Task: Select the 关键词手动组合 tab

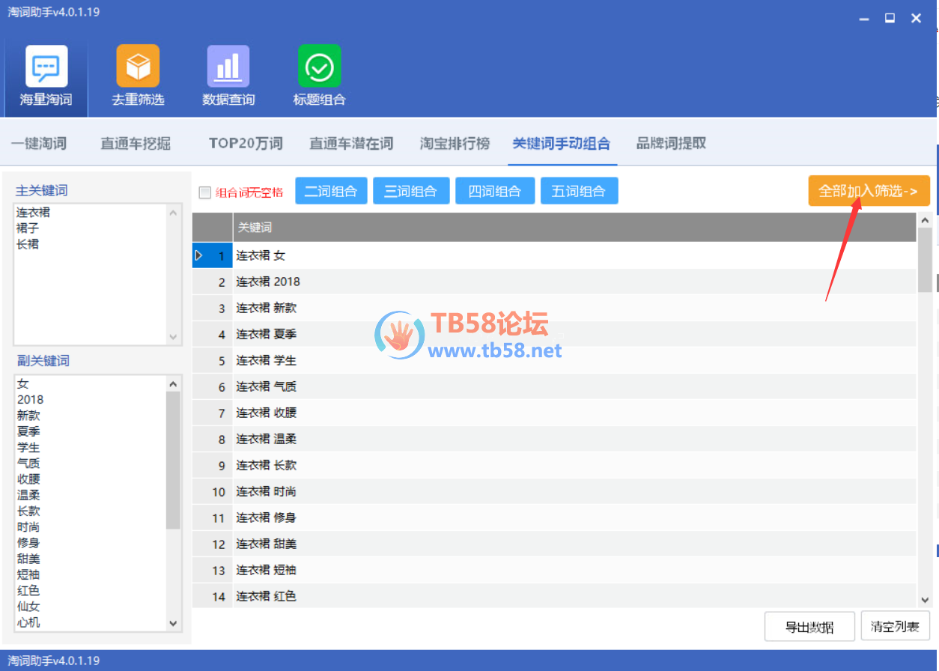Action: (x=562, y=143)
